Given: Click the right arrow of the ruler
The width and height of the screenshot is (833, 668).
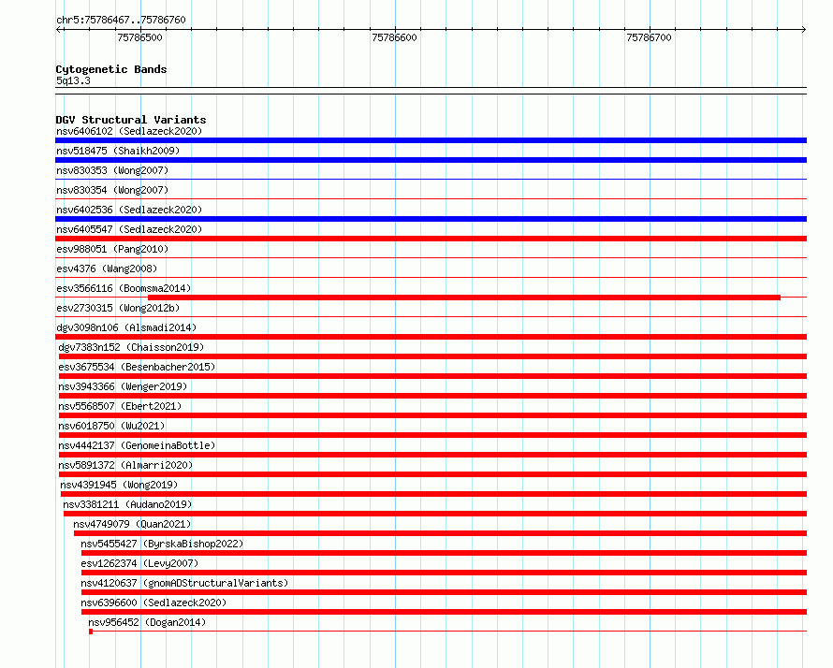Looking at the screenshot, I should point(803,30).
